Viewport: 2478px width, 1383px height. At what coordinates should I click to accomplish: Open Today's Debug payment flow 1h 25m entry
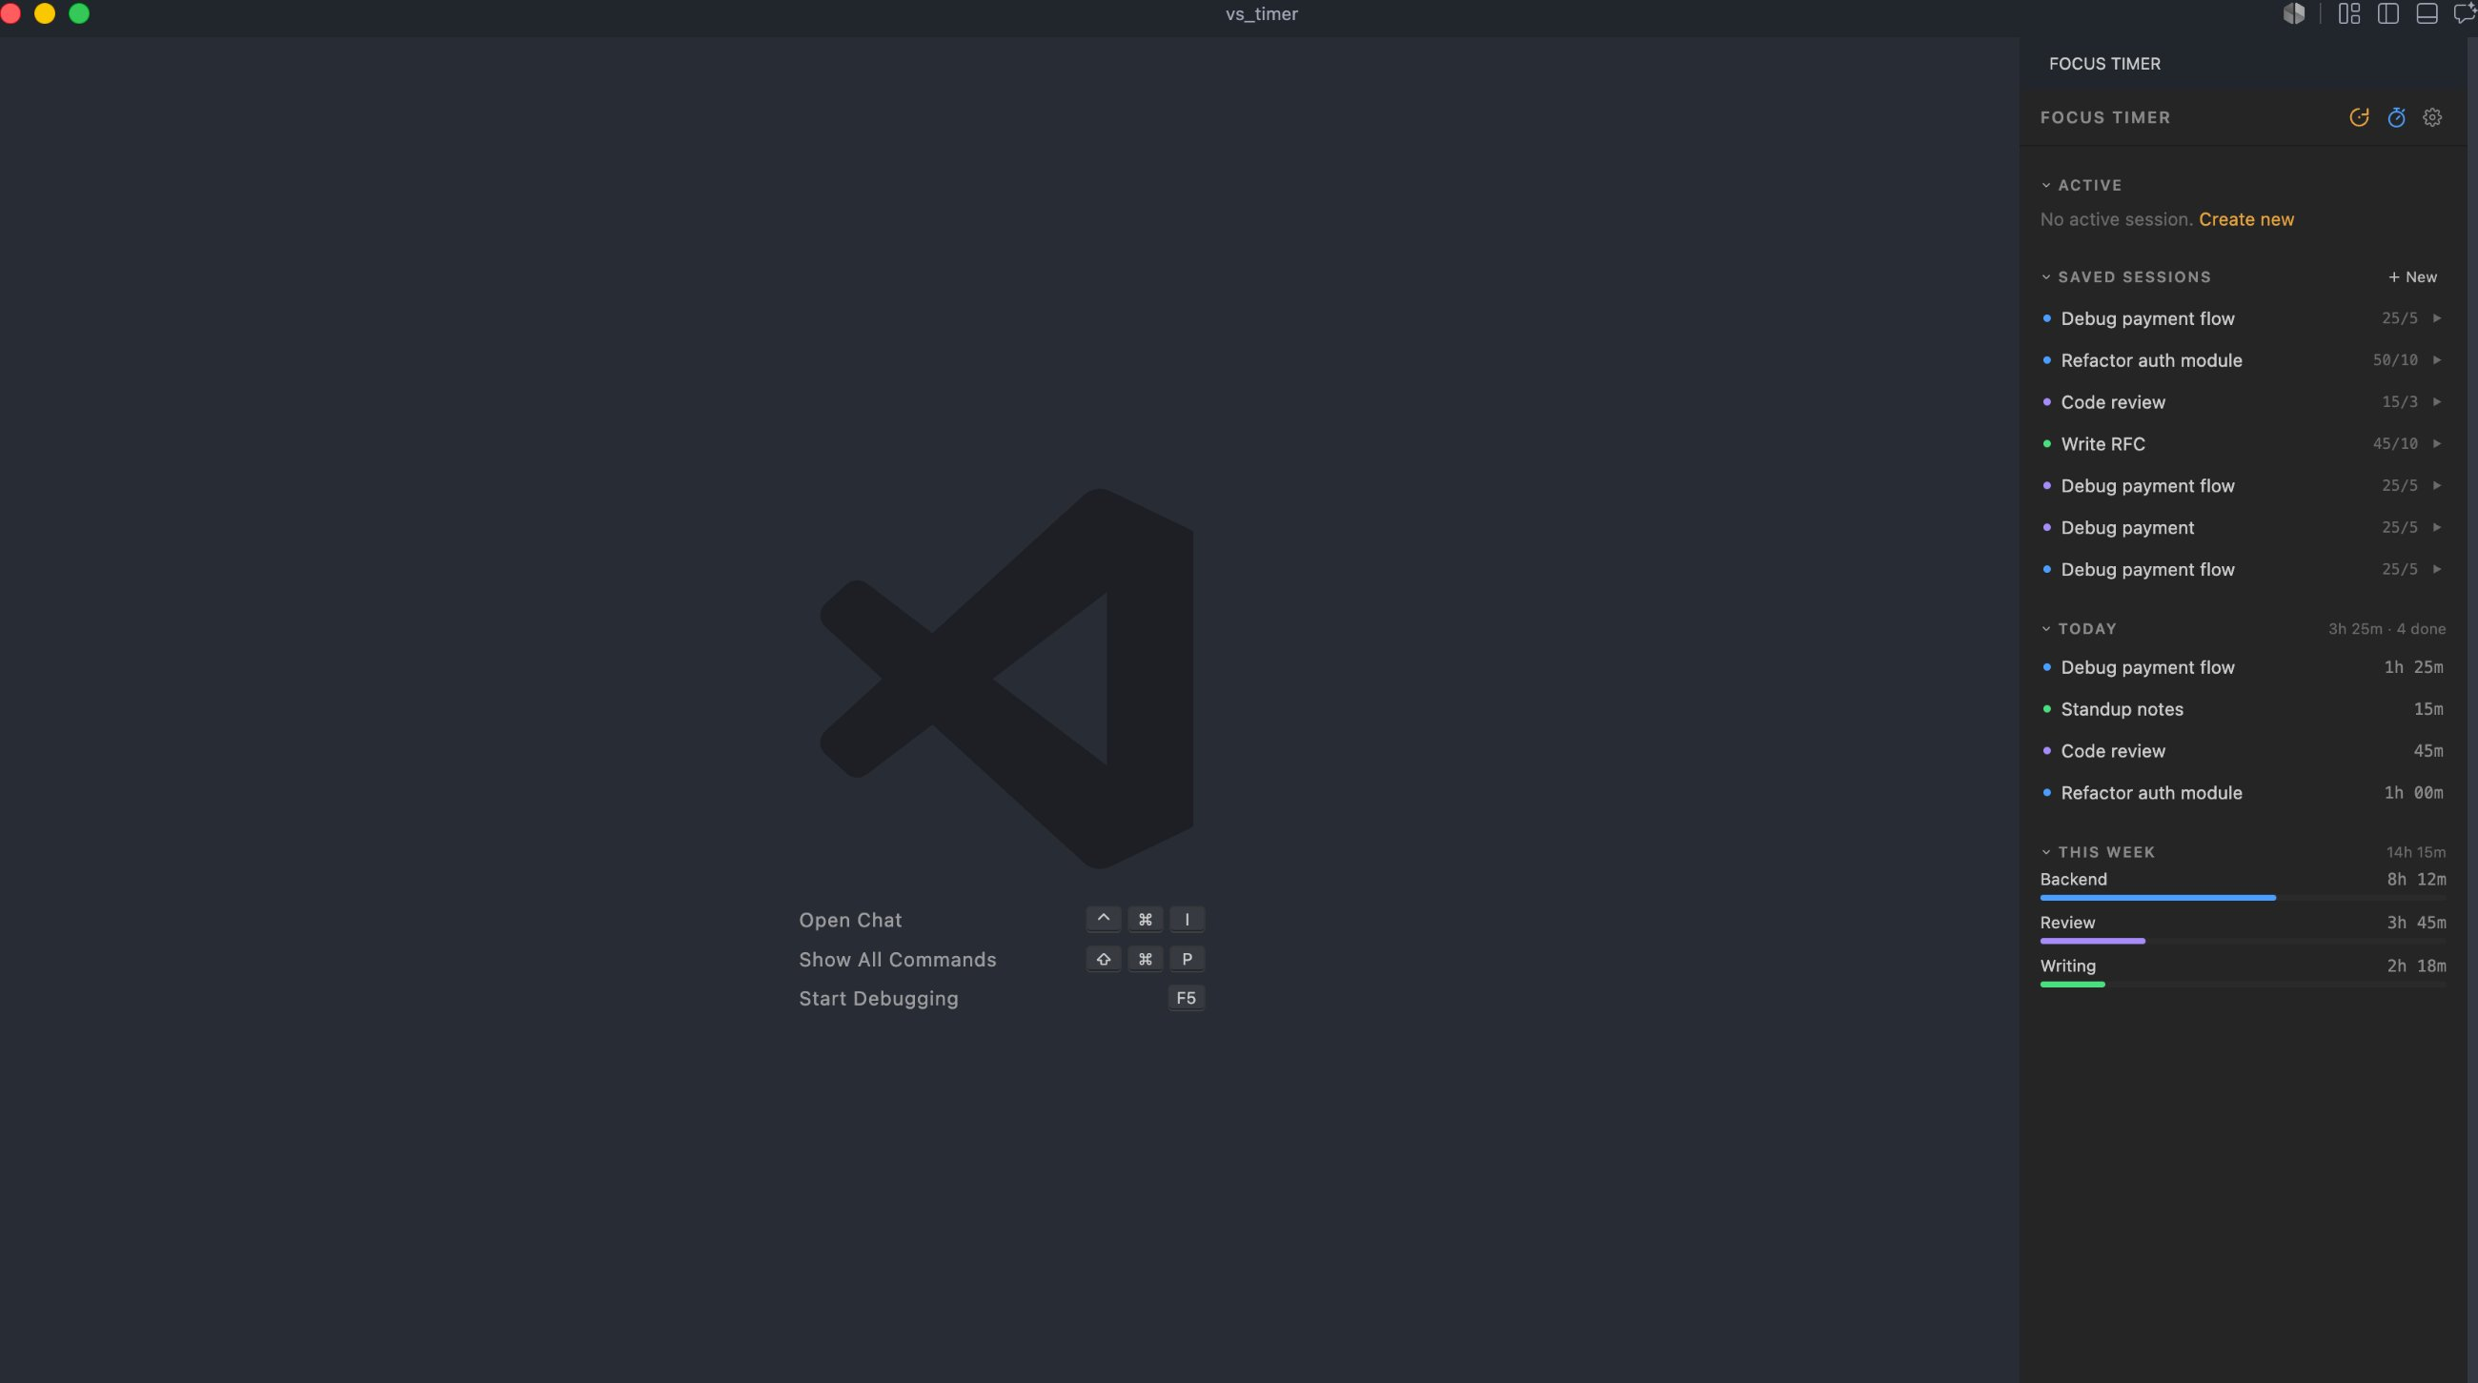click(x=2243, y=667)
